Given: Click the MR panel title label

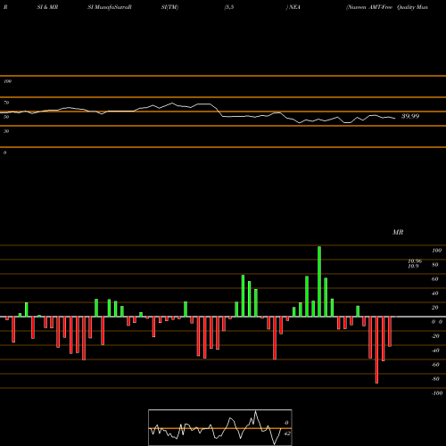Looking at the screenshot, I should [398, 232].
